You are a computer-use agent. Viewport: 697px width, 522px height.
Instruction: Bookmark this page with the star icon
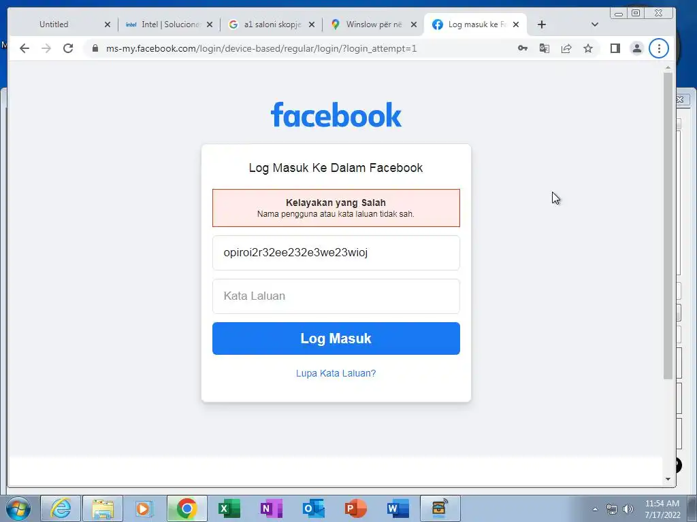click(x=588, y=48)
